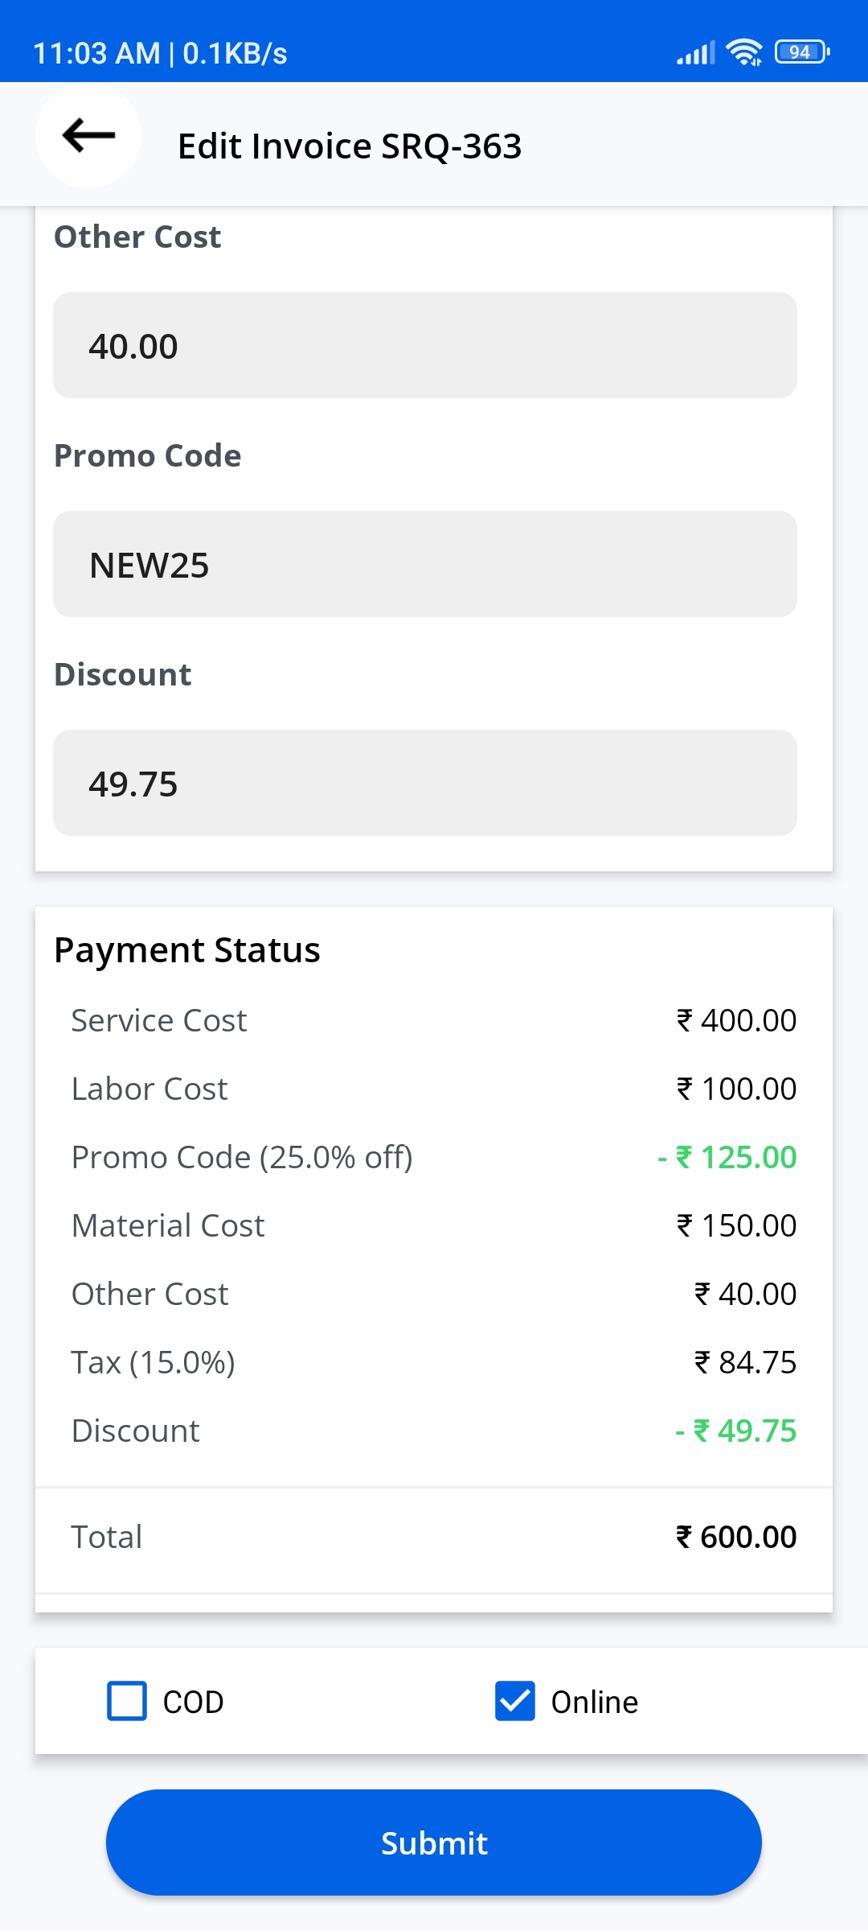This screenshot has width=868, height=1931.
Task: Tap the back arrow icon
Action: point(88,135)
